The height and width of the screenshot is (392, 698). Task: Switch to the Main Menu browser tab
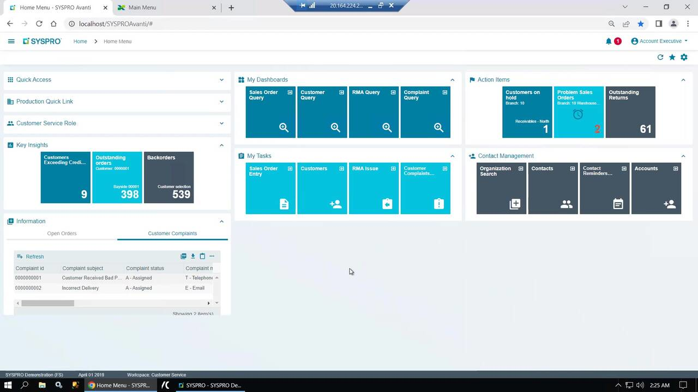(142, 7)
